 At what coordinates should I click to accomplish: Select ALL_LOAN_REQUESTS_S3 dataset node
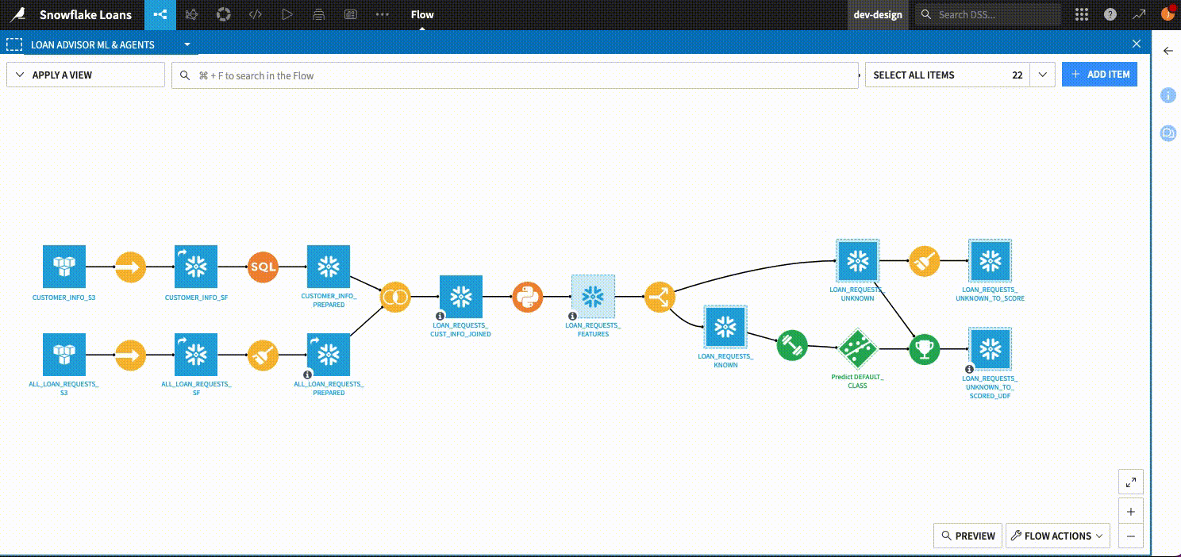(x=63, y=355)
